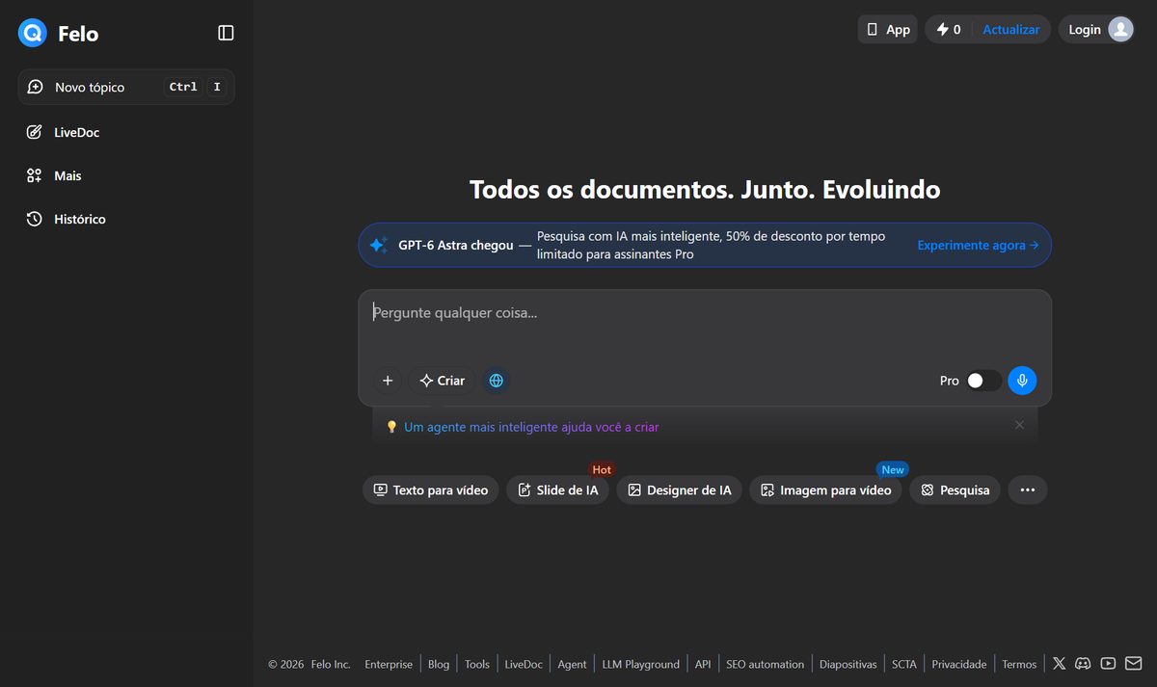The image size is (1157, 687).
Task: Click the lightning credits counter icon
Action: (942, 29)
